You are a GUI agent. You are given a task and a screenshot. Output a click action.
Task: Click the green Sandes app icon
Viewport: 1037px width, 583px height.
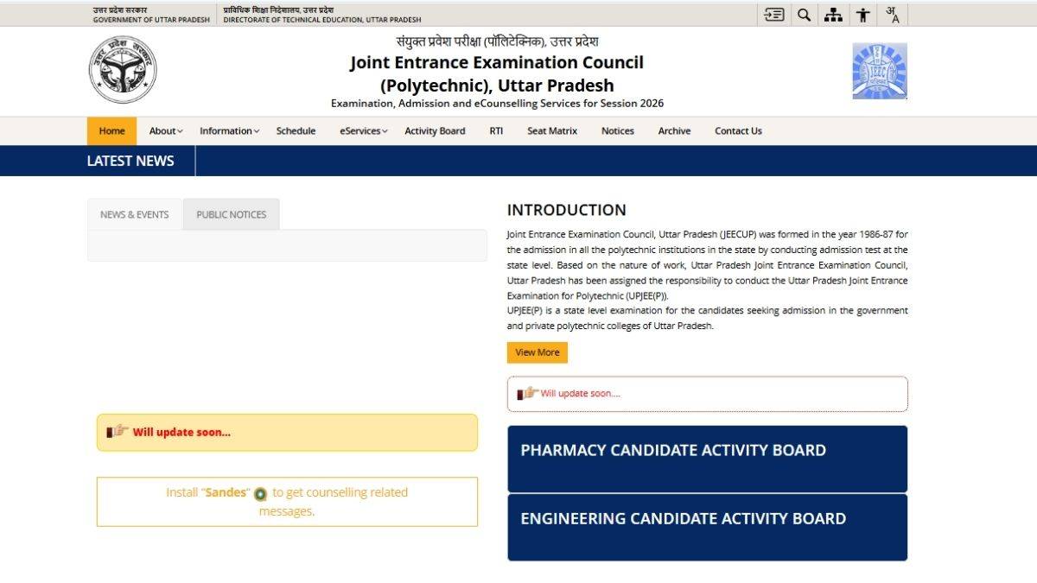click(x=260, y=494)
